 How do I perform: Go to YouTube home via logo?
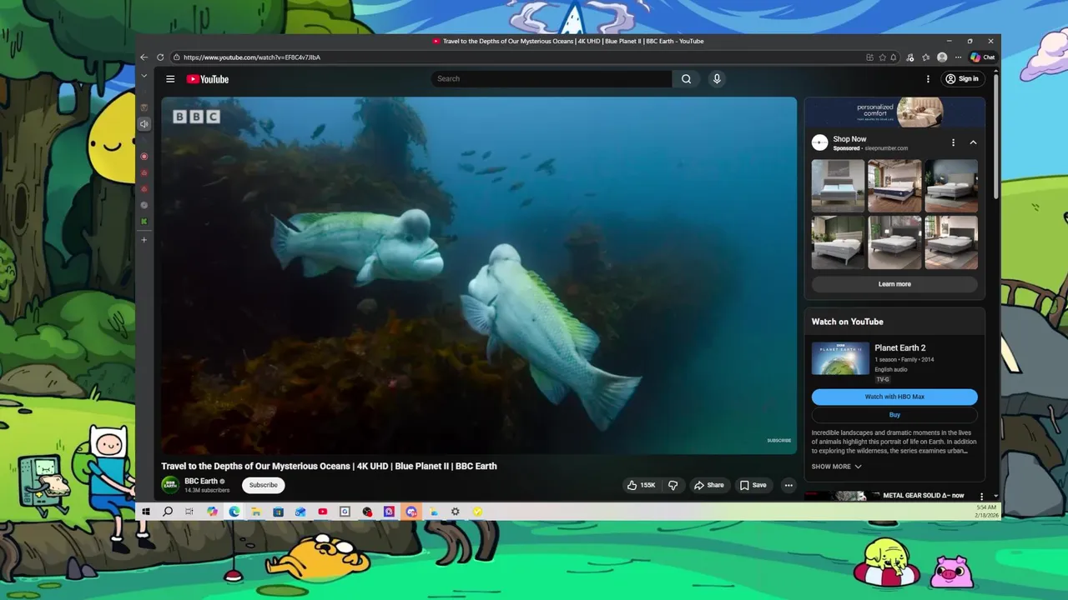pyautogui.click(x=208, y=79)
